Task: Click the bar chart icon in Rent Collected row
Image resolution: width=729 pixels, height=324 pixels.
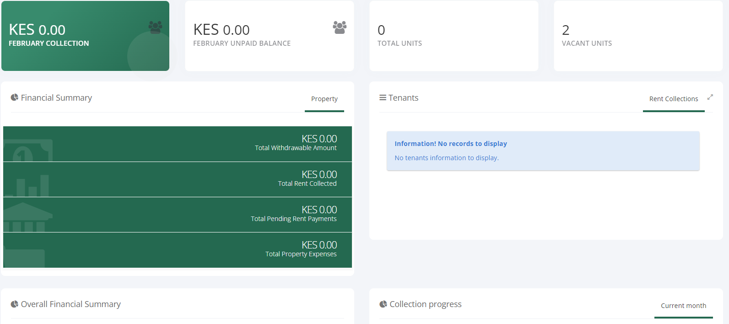Action: [31, 185]
